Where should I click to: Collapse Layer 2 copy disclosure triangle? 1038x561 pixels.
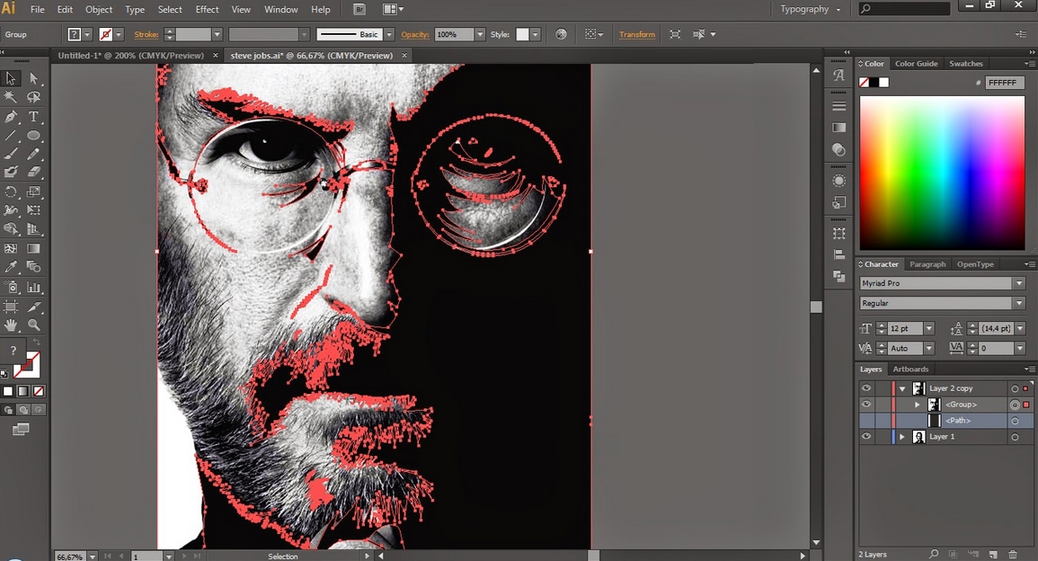click(x=901, y=388)
